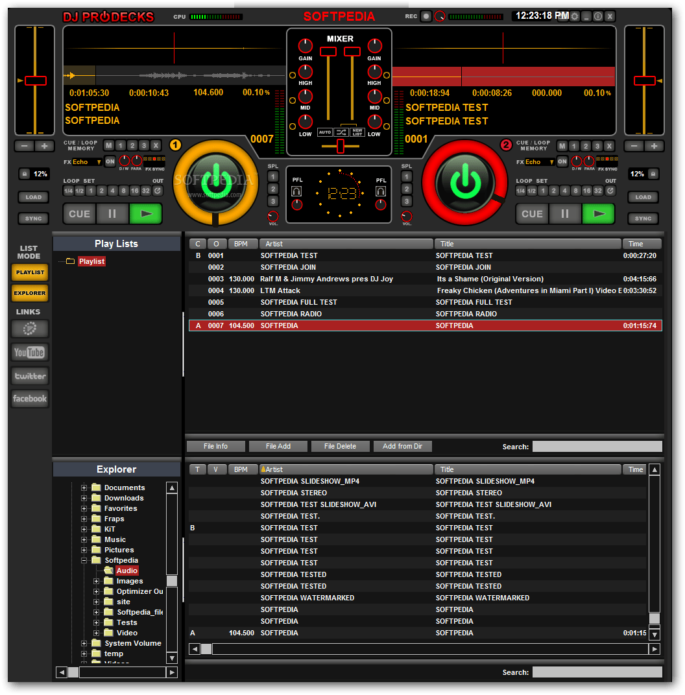The height and width of the screenshot is (695, 685).
Task: Click the Add from Dir button
Action: click(402, 446)
